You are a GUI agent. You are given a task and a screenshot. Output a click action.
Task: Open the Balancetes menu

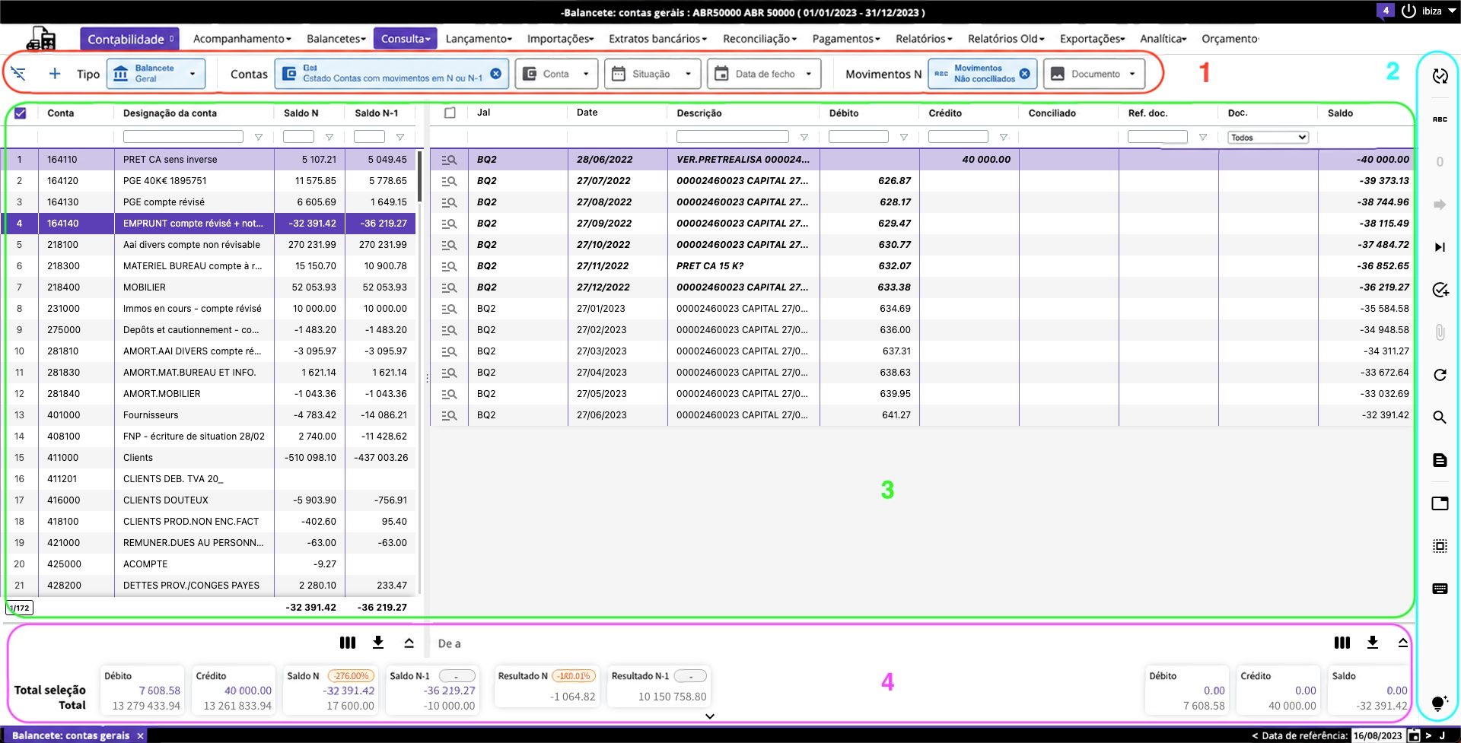click(336, 39)
